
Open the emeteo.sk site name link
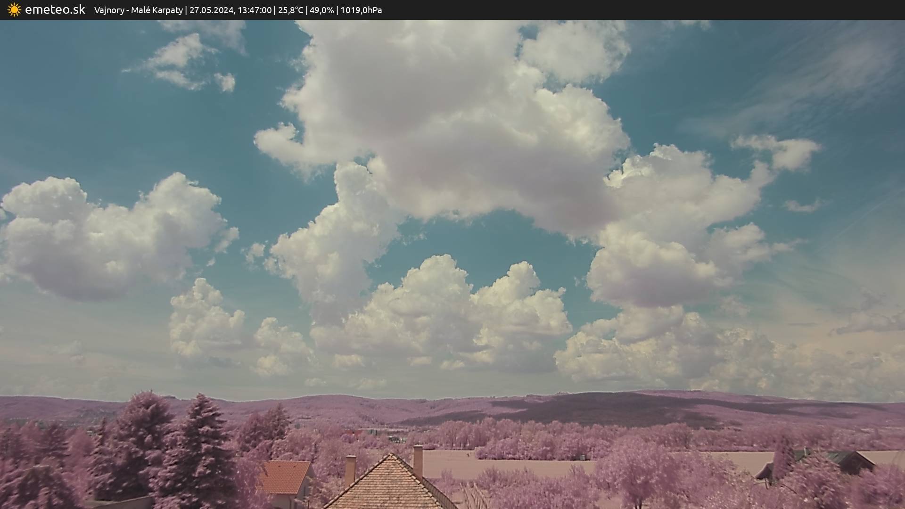(55, 10)
